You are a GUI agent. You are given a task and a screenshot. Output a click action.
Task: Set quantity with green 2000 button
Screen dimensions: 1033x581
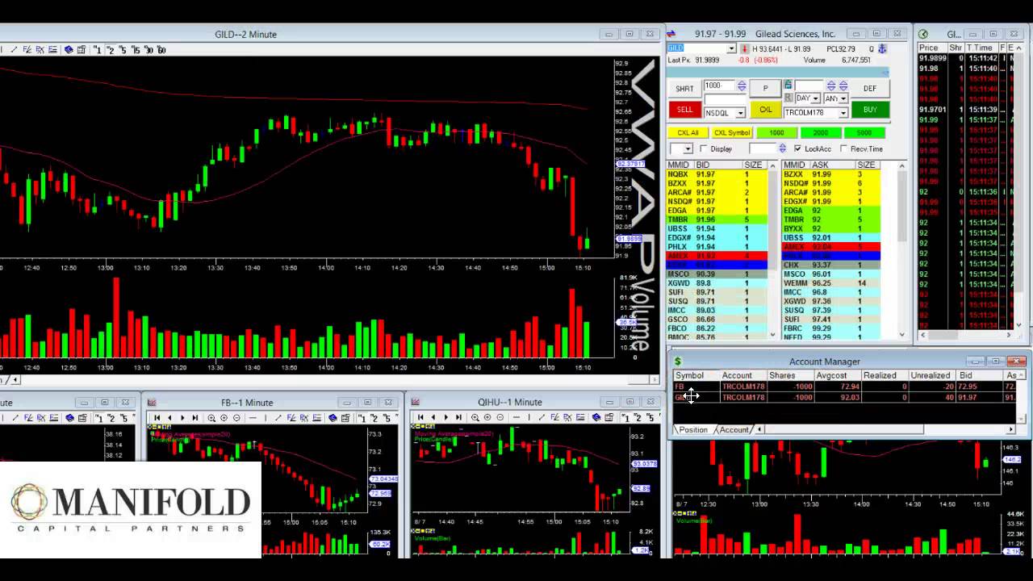(821, 133)
